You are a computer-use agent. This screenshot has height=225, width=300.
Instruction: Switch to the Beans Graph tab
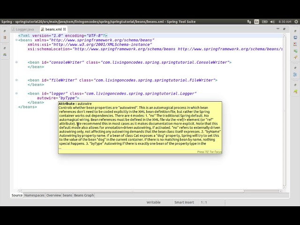[x=84, y=195]
